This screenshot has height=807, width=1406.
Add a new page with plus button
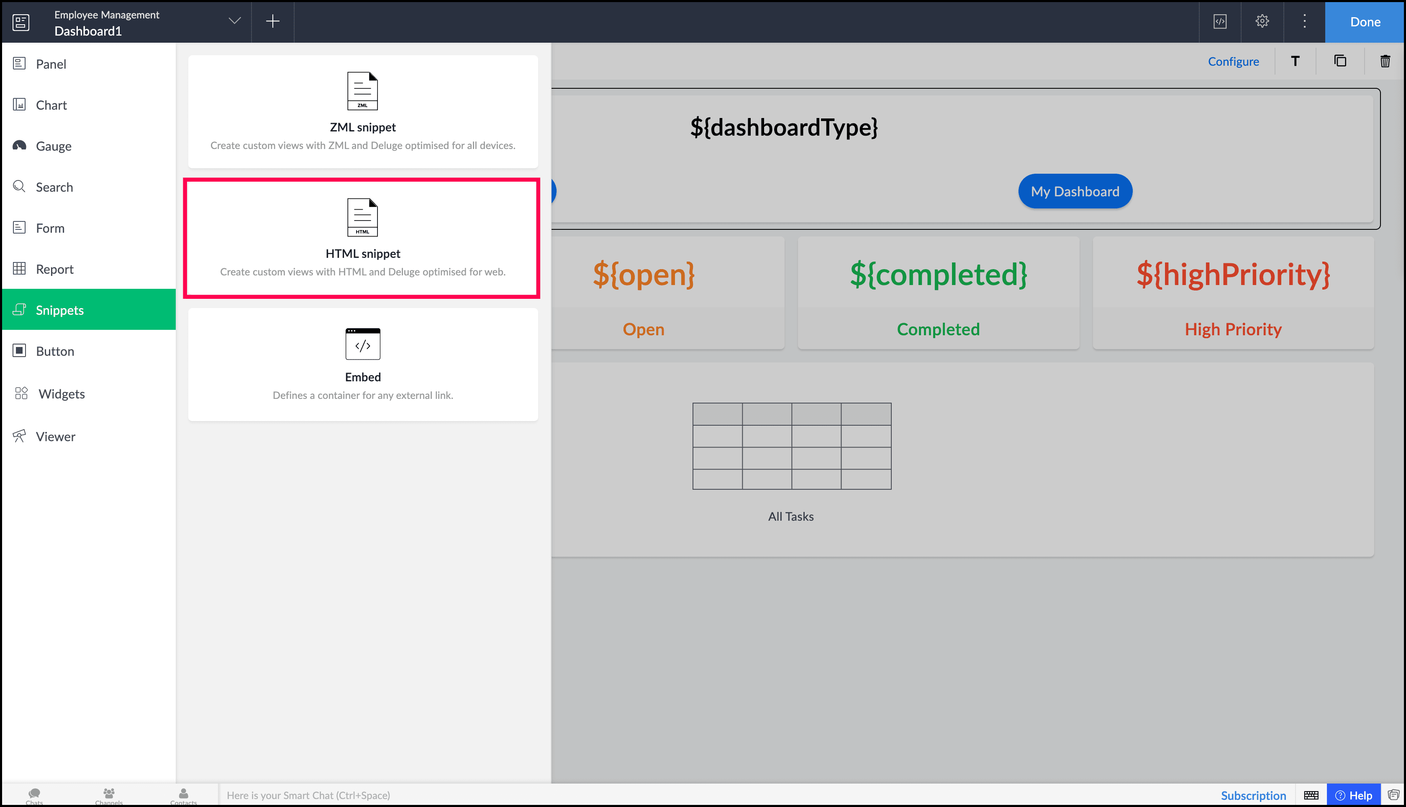(272, 22)
